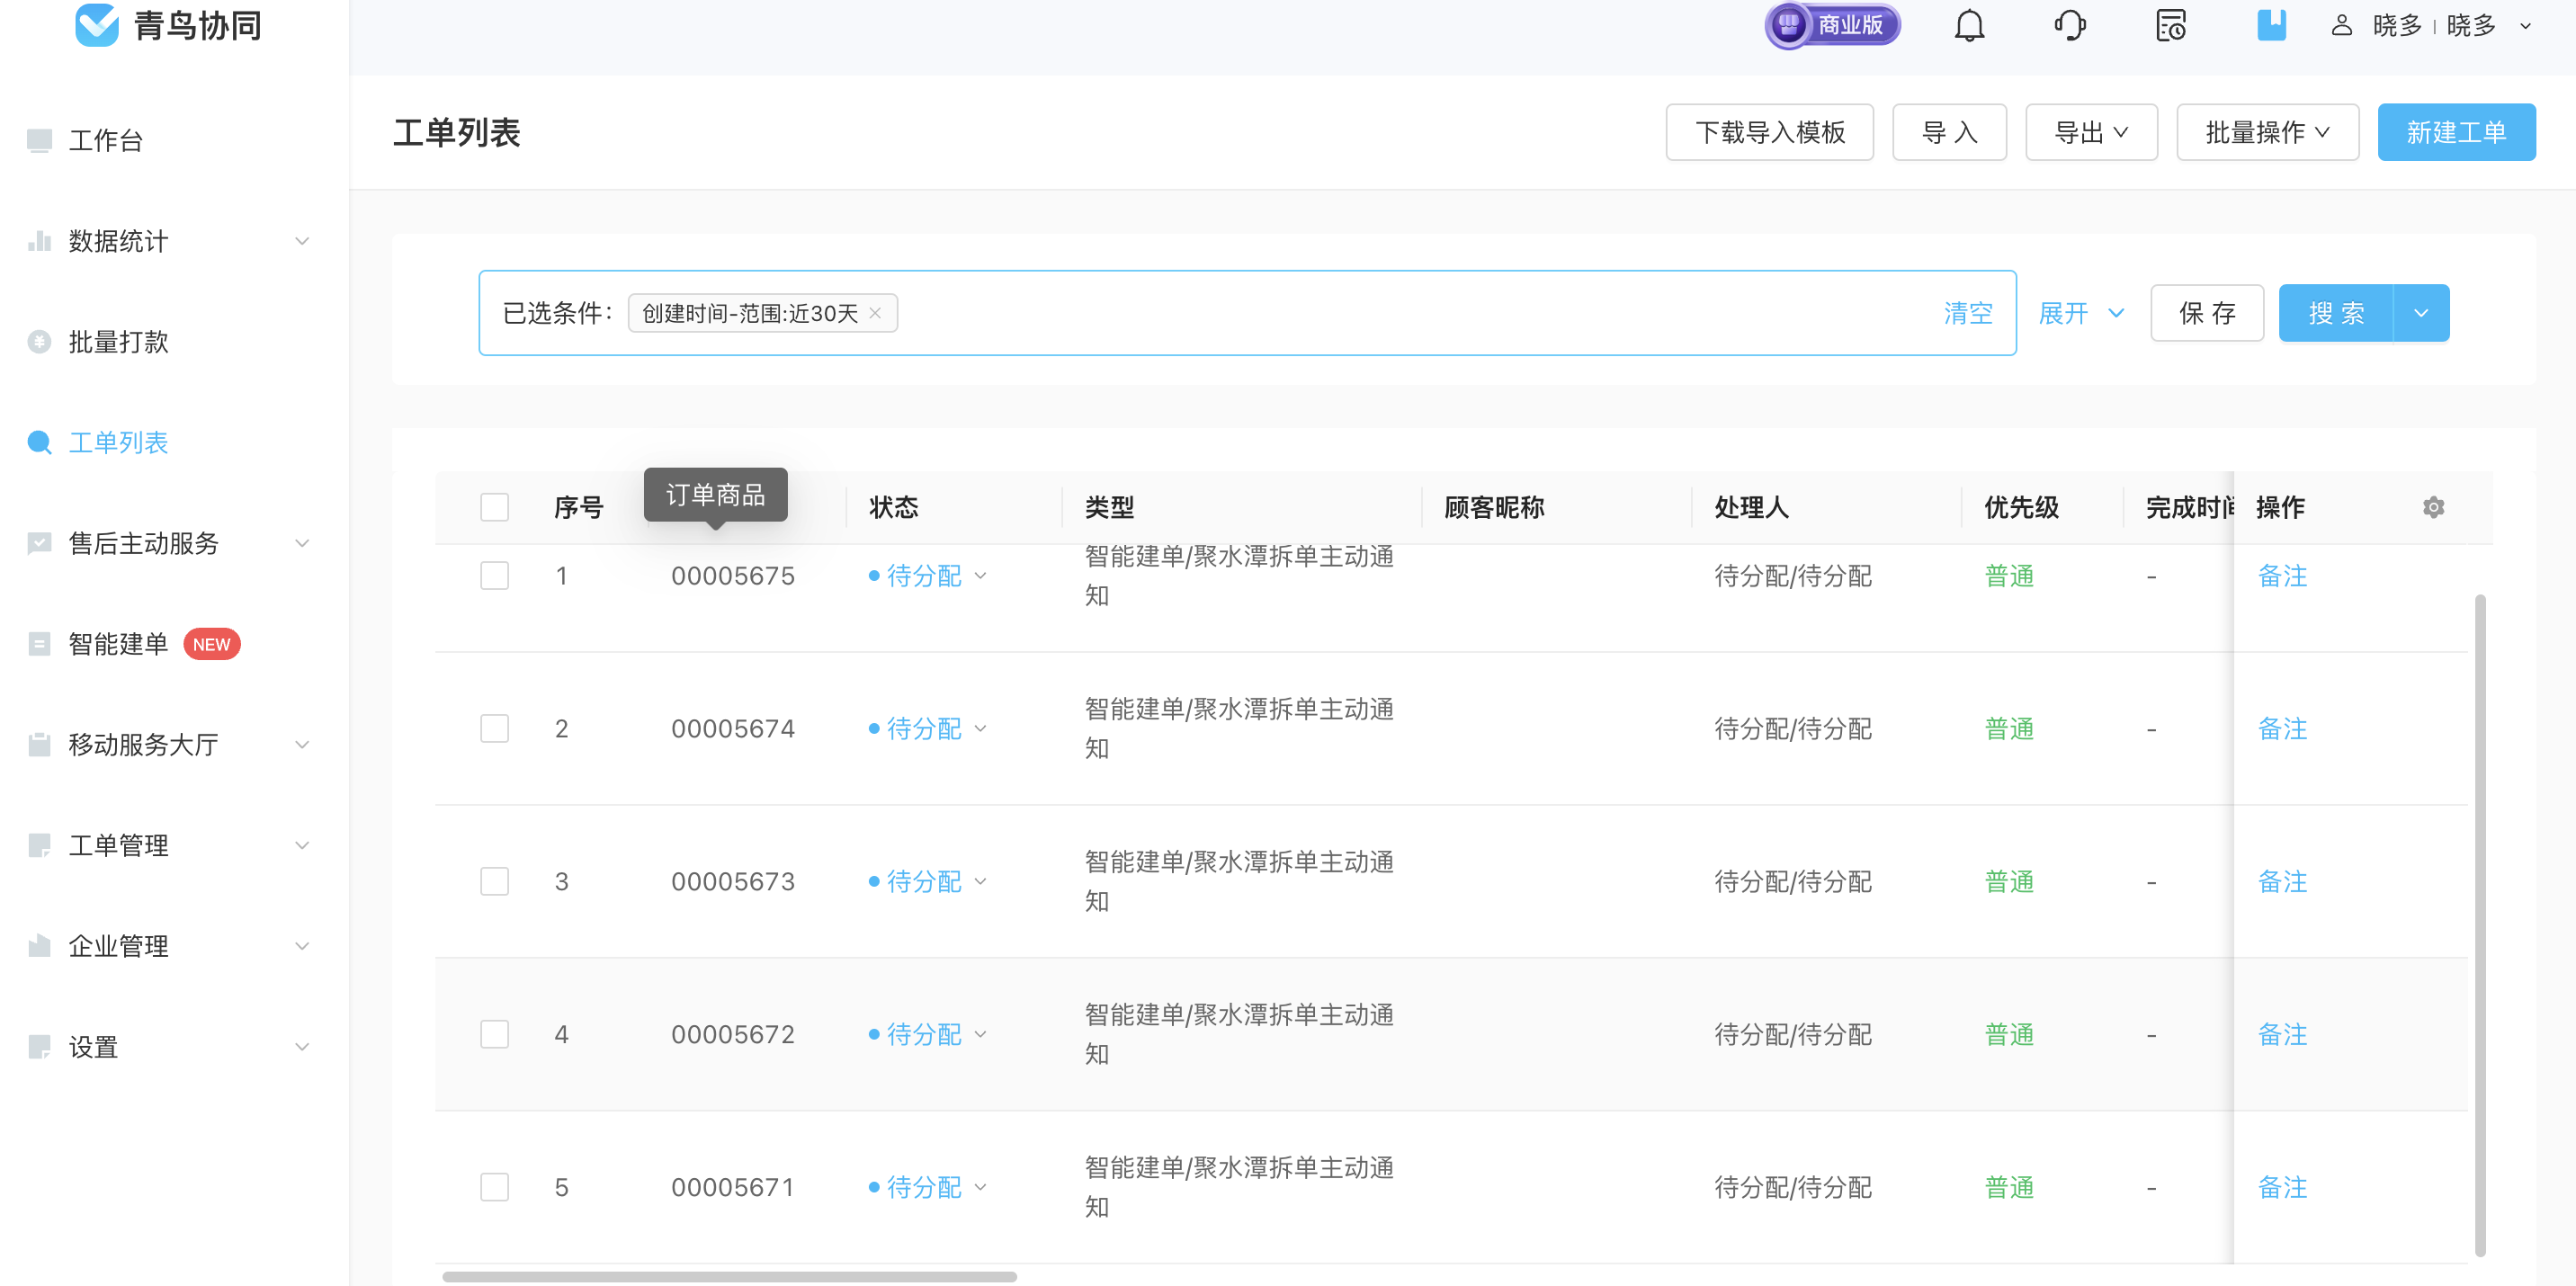Open status dropdown for row 00005673
This screenshot has height=1286, width=2576.
980,881
